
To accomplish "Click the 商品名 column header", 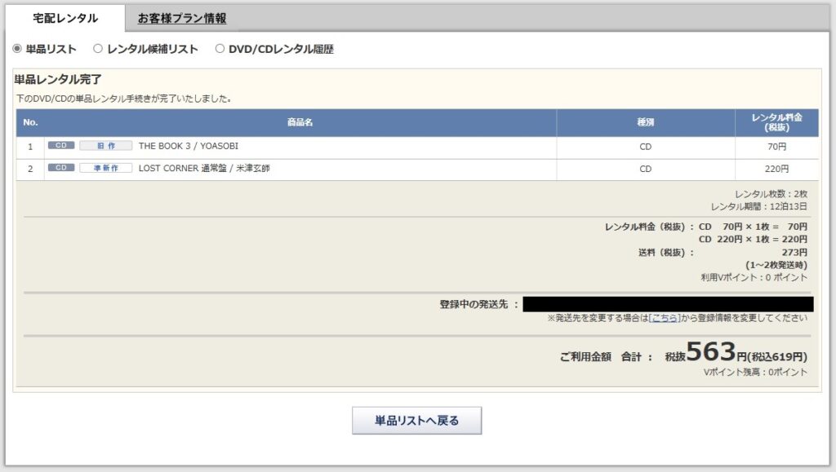I will pos(300,122).
